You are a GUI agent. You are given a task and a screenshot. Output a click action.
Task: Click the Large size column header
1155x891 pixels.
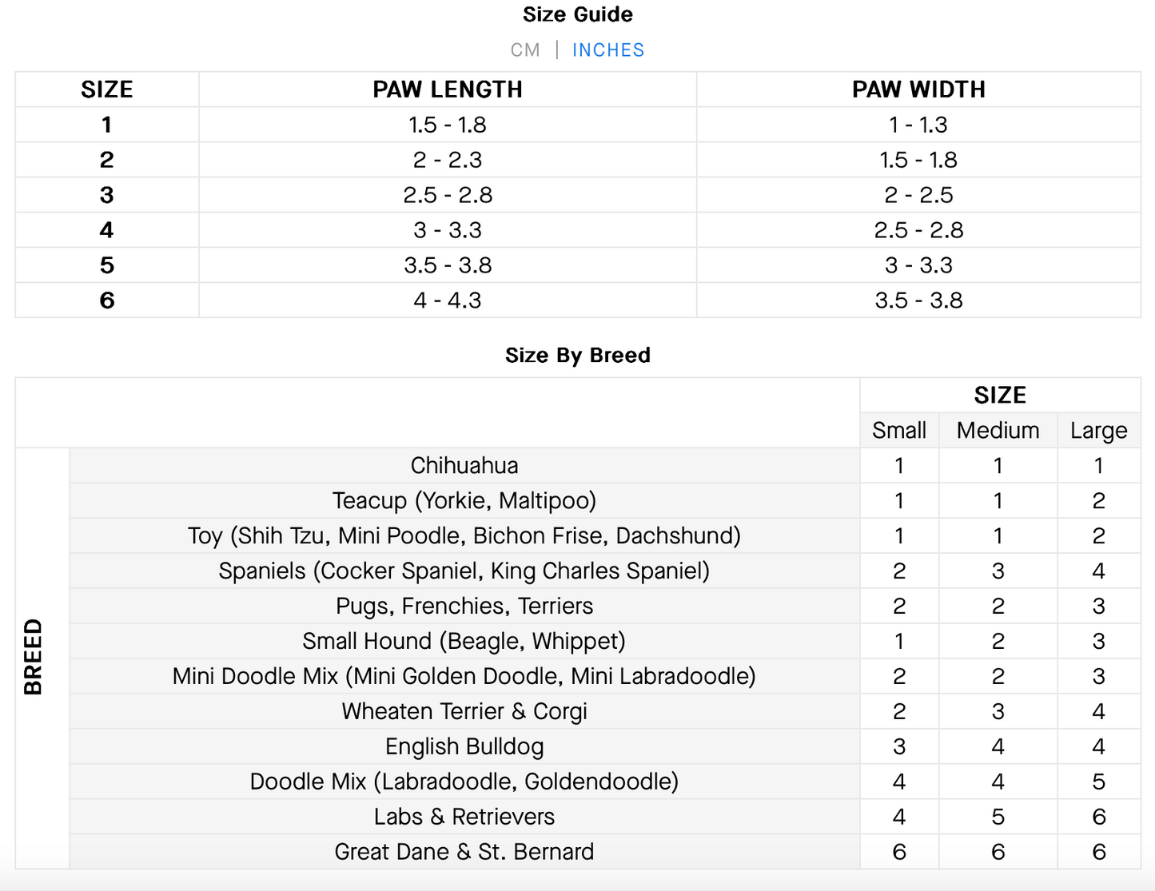pos(1098,431)
